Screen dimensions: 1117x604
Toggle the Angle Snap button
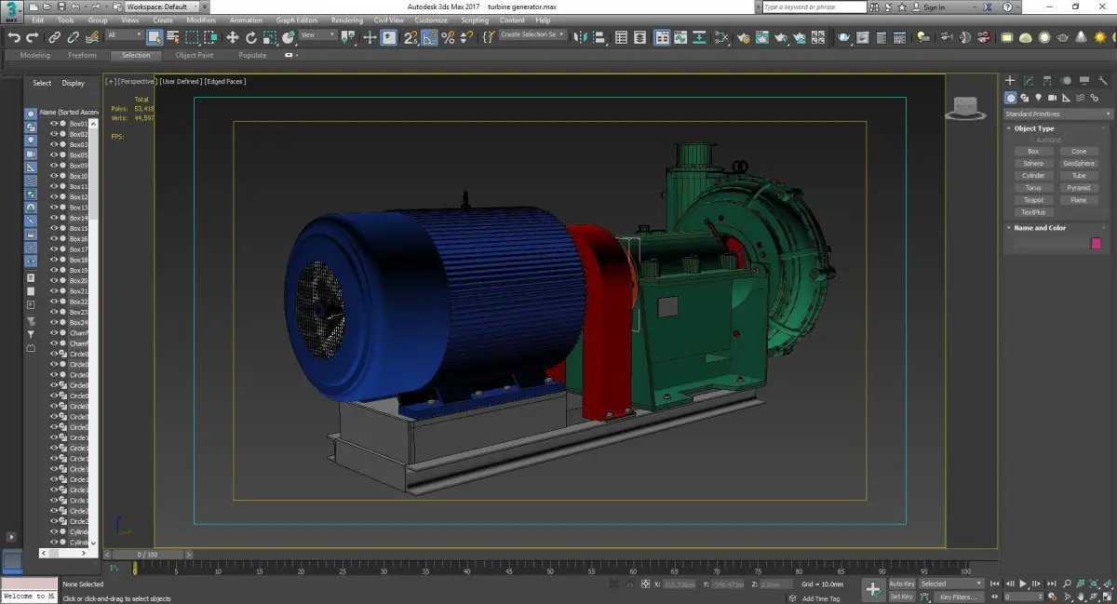pos(429,37)
